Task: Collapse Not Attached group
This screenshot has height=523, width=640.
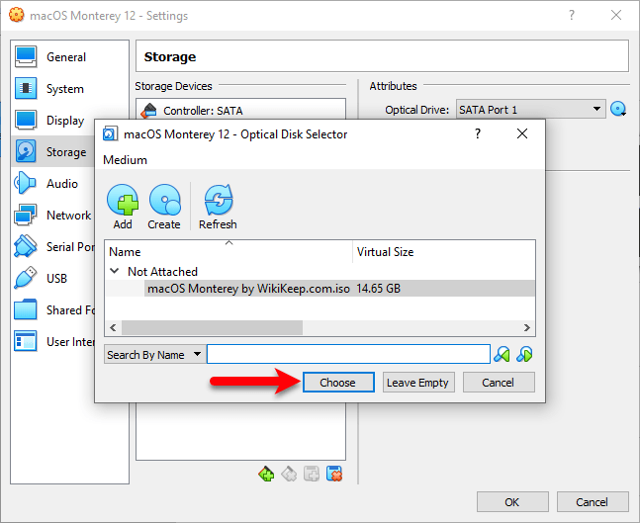Action: tap(115, 271)
